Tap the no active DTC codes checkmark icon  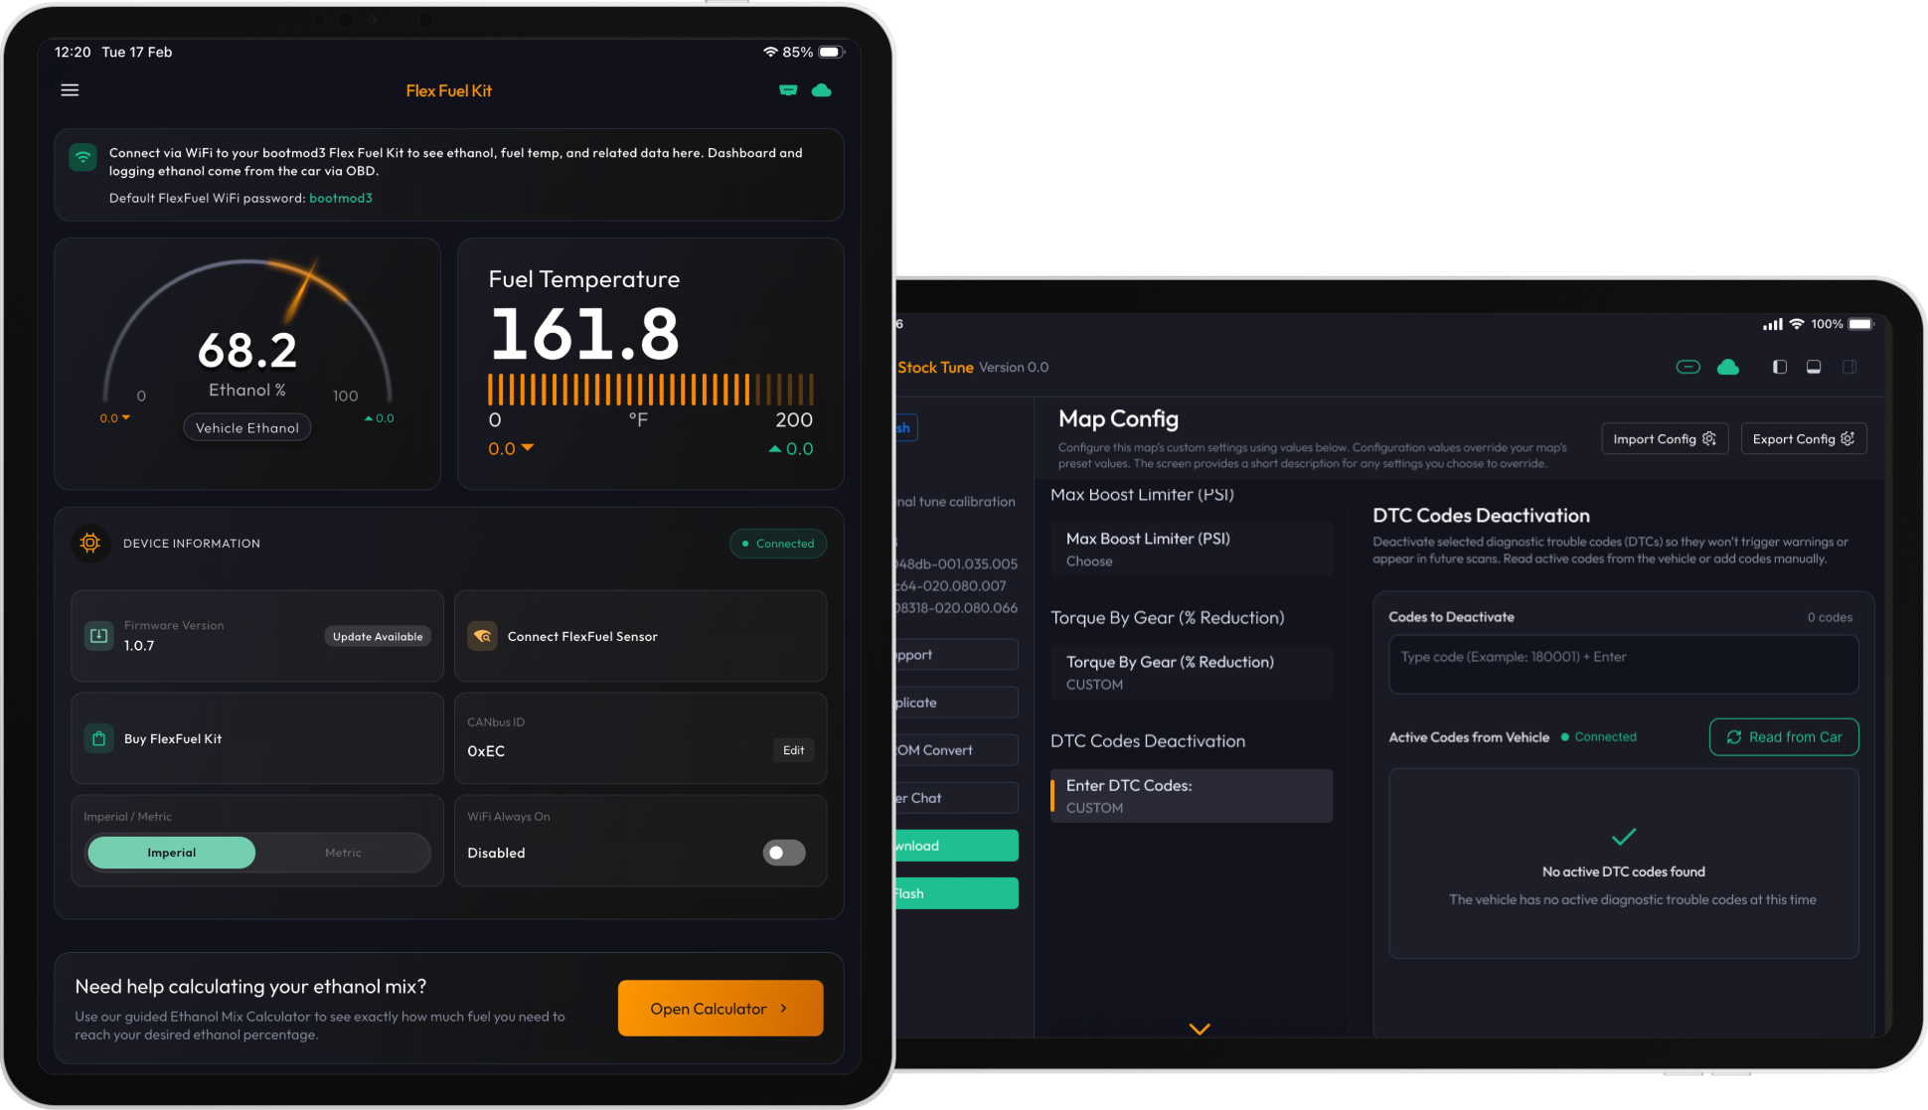[1624, 837]
